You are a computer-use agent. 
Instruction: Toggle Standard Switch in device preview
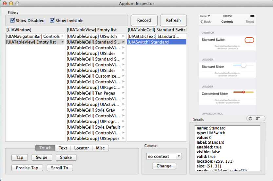249,40
